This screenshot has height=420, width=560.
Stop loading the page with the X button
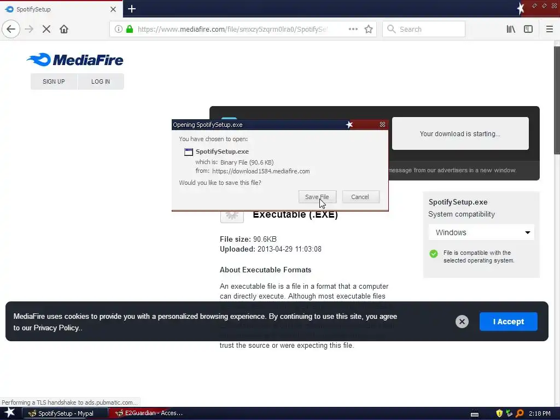(46, 29)
